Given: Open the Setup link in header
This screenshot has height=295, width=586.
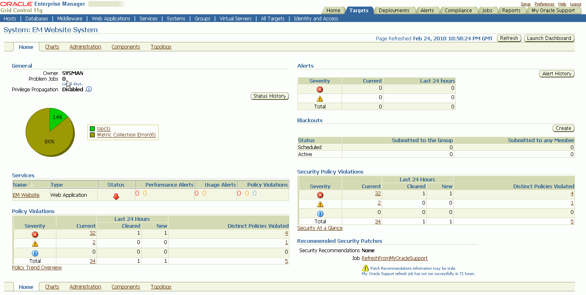Looking at the screenshot, I should 526,4.
